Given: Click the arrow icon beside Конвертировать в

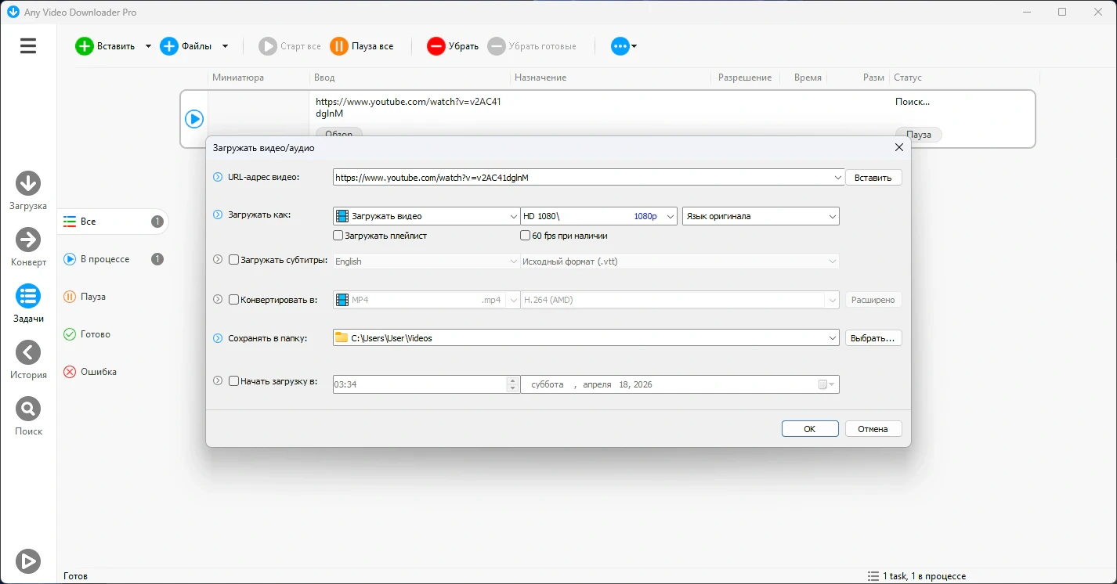Looking at the screenshot, I should coord(218,299).
